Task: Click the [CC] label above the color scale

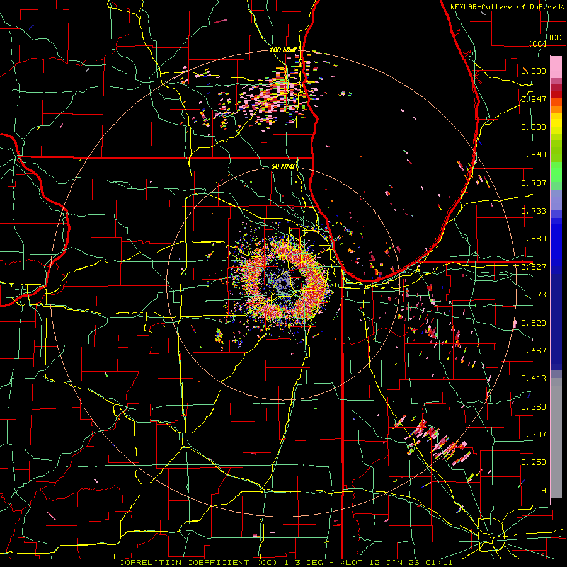Action: [537, 43]
